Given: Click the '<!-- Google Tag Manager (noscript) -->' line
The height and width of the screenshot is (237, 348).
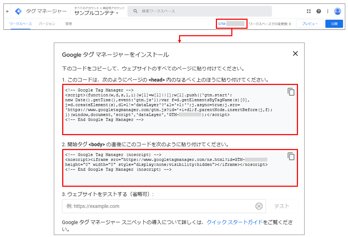Looking at the screenshot, I should (113, 155).
